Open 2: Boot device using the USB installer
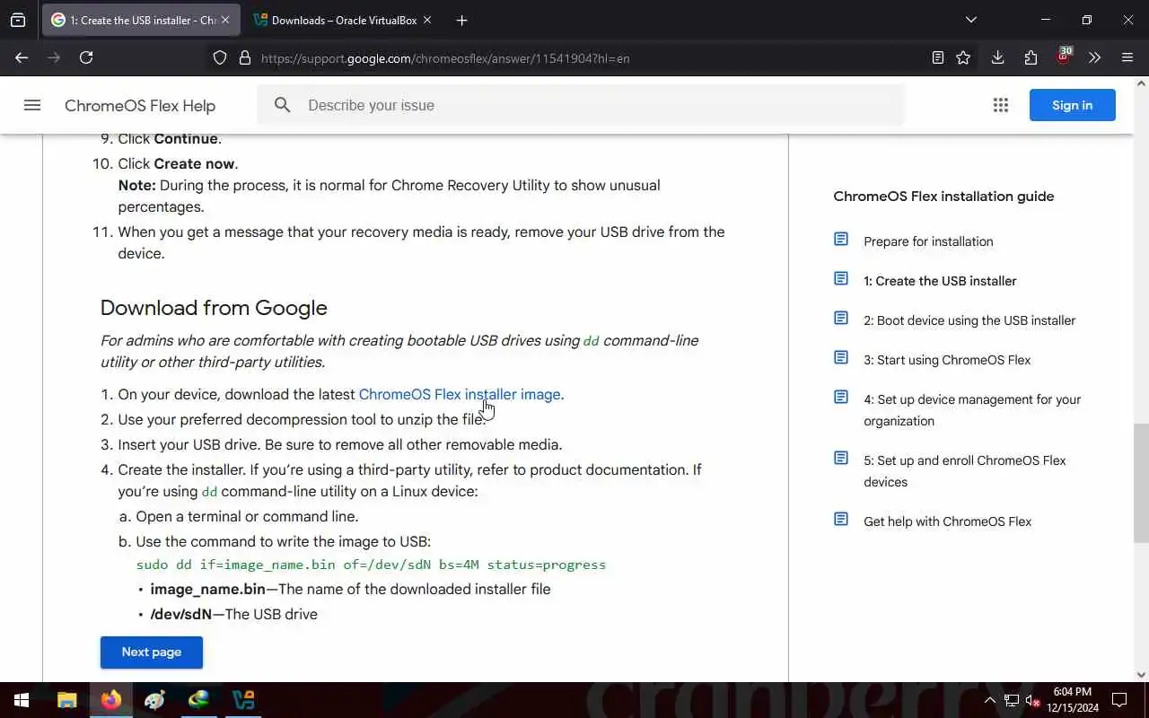Screen dimensions: 1149x718 click(969, 320)
